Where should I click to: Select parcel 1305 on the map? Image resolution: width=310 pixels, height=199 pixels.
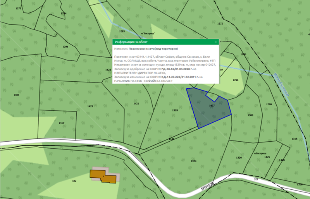(16, 95)
